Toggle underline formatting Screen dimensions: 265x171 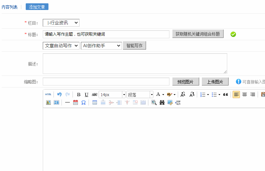click(x=87, y=94)
